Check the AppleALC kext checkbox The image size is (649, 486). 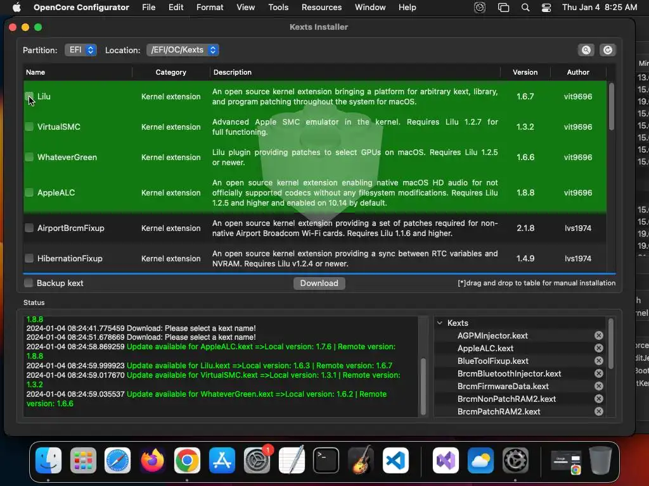pyautogui.click(x=29, y=192)
